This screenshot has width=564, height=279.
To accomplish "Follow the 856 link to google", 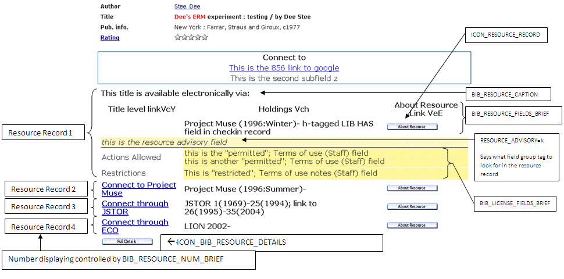I will (284, 67).
